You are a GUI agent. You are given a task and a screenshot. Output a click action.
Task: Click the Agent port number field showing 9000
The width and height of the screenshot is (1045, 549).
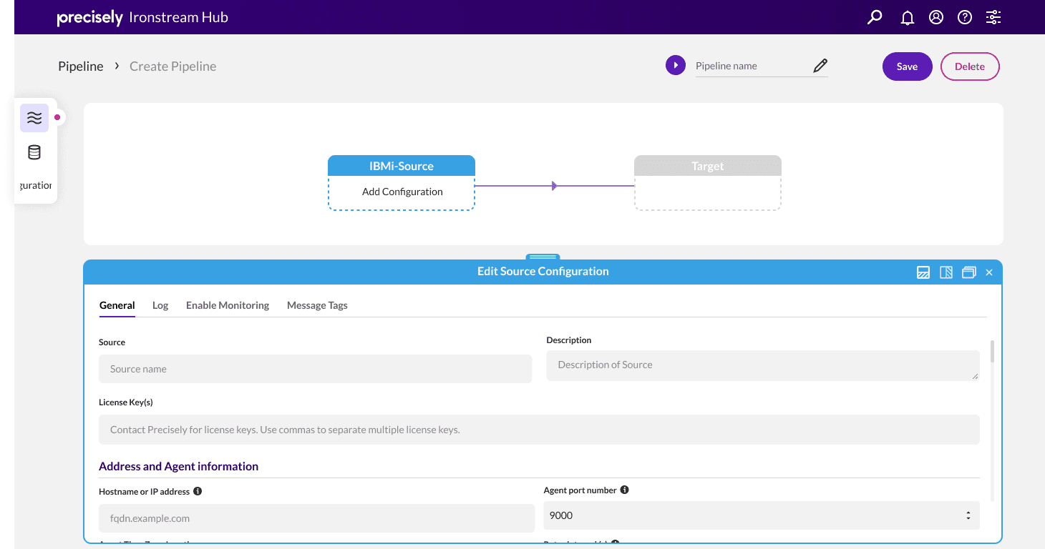coord(762,515)
